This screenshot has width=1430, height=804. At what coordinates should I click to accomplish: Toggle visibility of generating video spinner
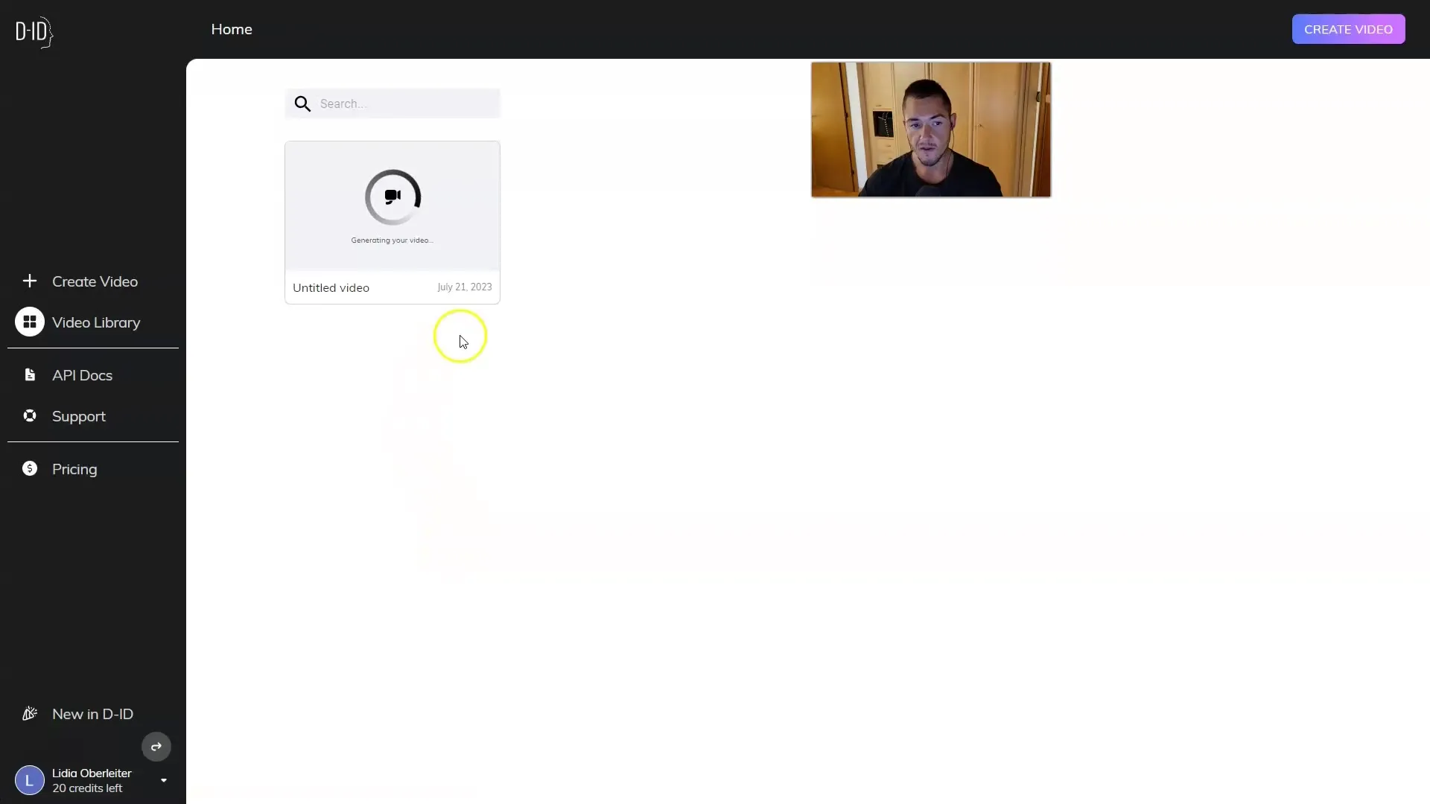(x=392, y=197)
